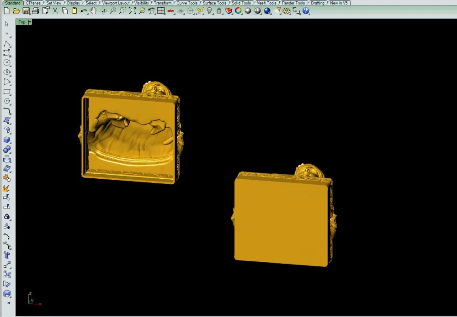Screen dimensions: 457x317
Task: Cut selection with the scissors icon
Action: [x=55, y=11]
